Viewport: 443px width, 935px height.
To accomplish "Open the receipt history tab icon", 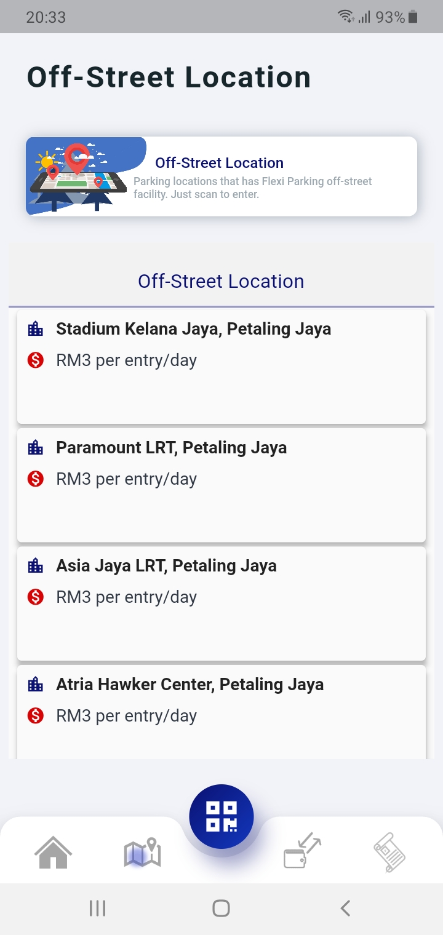I will [x=389, y=852].
